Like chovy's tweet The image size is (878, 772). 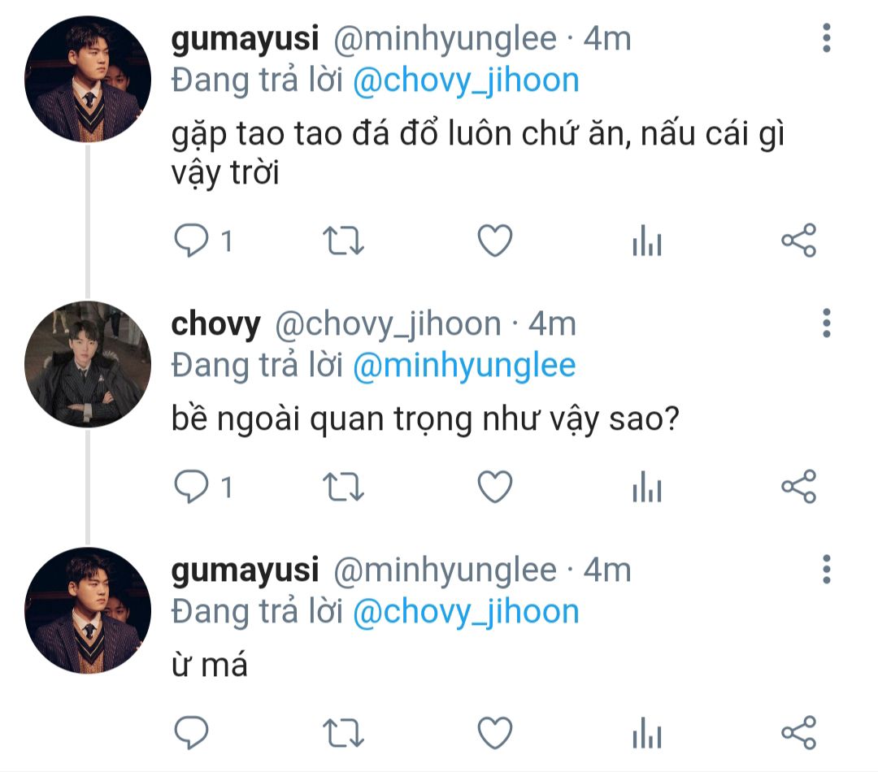pos(494,487)
